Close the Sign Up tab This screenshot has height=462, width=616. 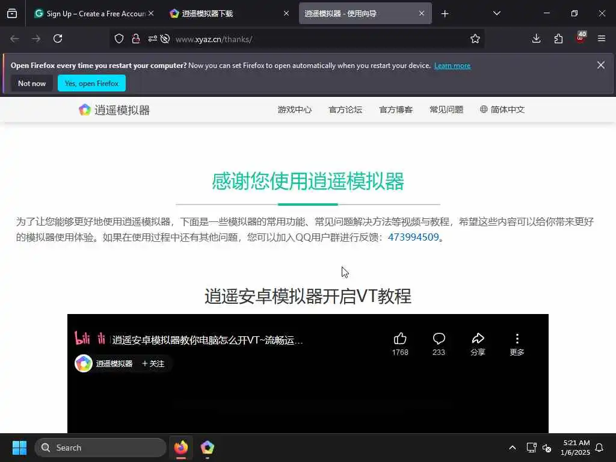tap(151, 13)
